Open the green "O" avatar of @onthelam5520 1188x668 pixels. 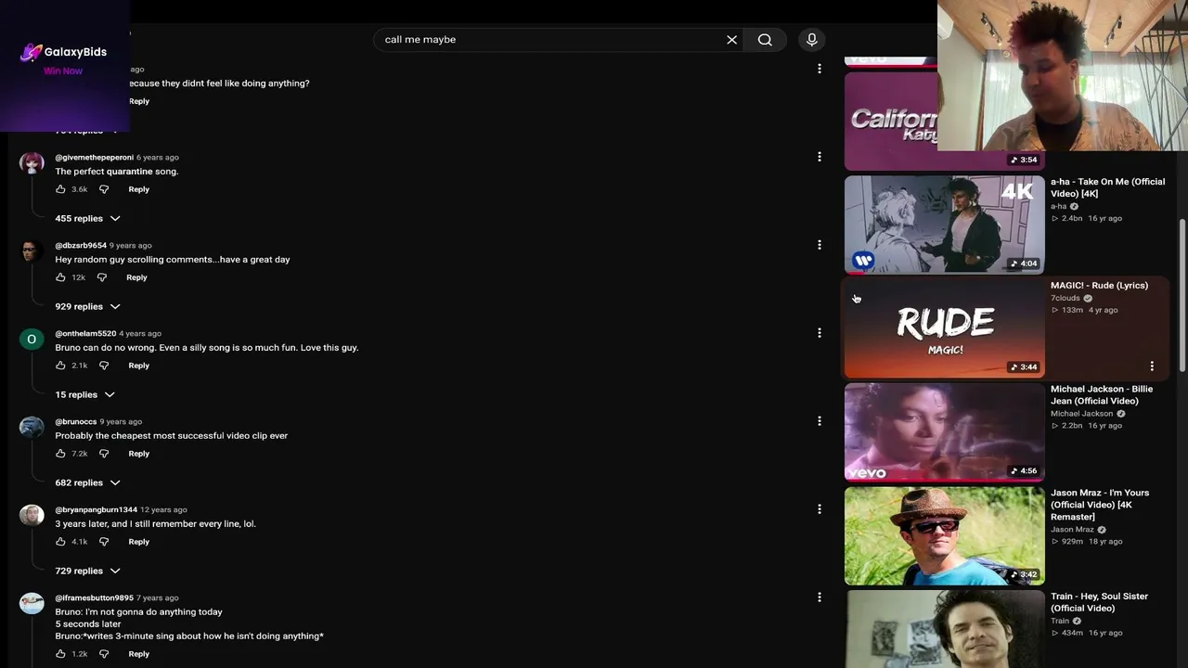pos(32,340)
